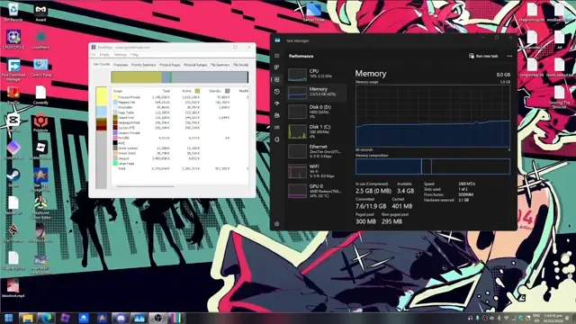Open Microsoft Edge from taskbar
The image size is (576, 324).
46,318
